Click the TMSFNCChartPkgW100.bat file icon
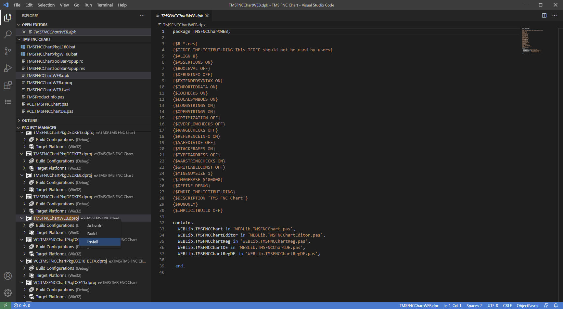 (23, 54)
